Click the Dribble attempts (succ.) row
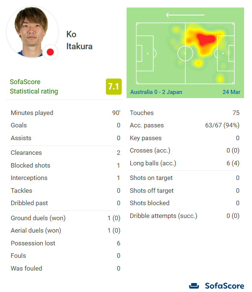The image size is (252, 292). coord(185,216)
